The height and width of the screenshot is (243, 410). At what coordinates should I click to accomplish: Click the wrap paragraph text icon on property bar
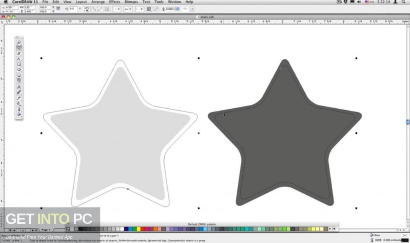149,9
